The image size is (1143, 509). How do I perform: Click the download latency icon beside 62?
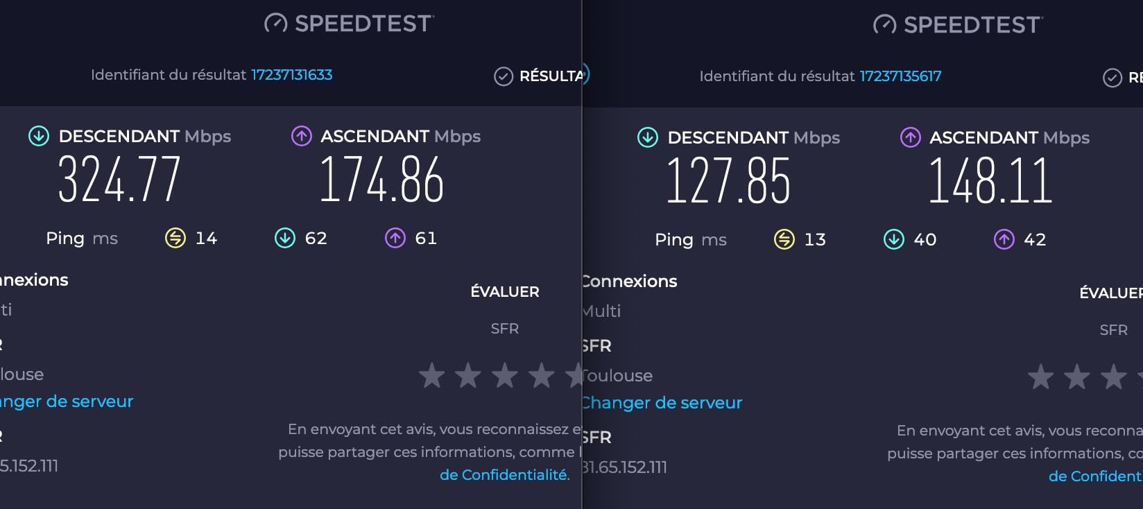[285, 239]
